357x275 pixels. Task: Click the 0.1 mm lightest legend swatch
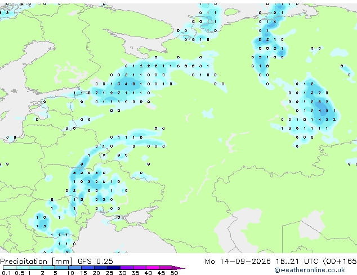(10, 268)
